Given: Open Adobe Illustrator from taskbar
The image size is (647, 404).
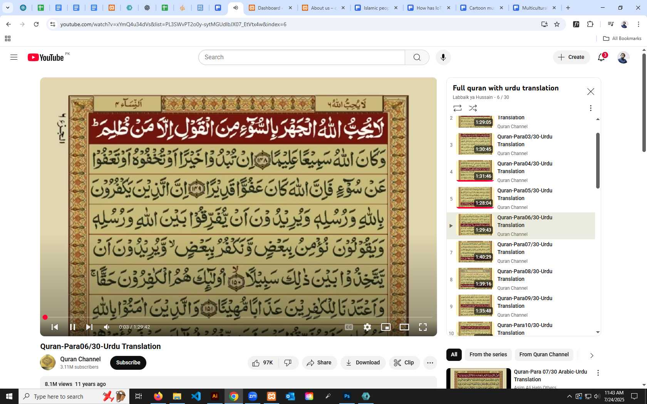Looking at the screenshot, I should [215, 396].
